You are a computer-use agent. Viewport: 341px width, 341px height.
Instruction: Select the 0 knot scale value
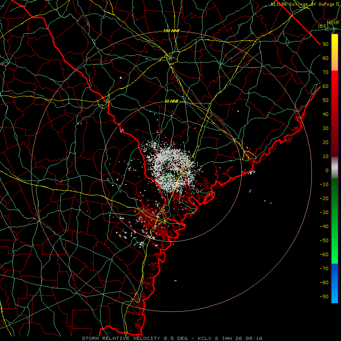pos(327,170)
